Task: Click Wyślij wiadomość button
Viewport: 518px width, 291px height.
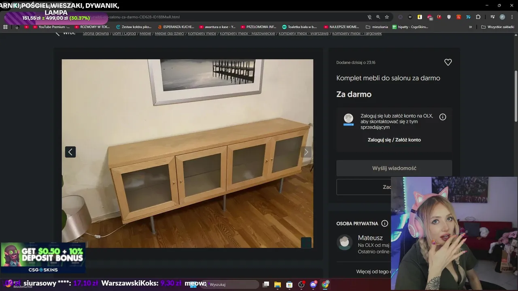Action: (x=394, y=168)
